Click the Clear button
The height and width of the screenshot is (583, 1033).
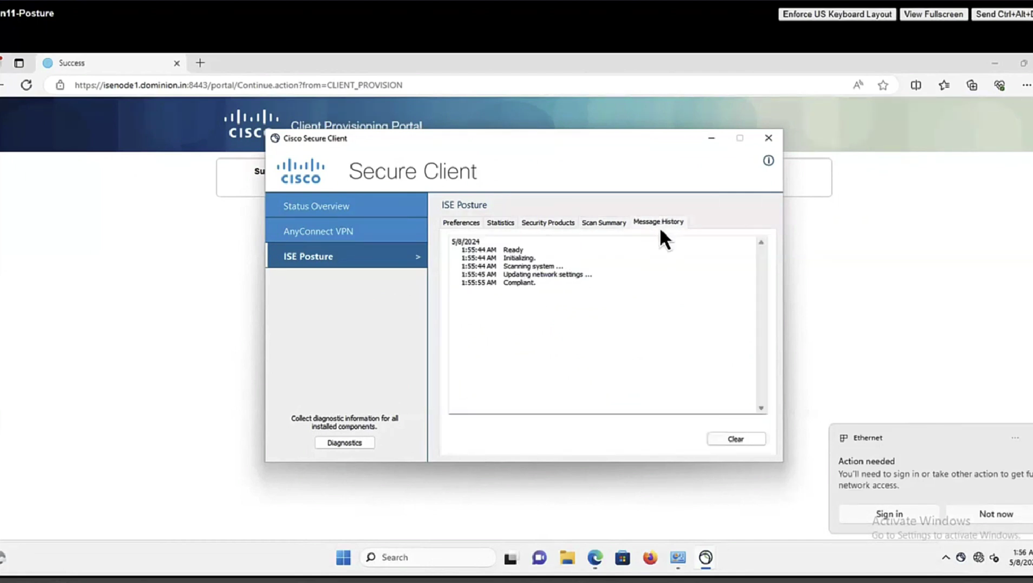click(x=735, y=439)
